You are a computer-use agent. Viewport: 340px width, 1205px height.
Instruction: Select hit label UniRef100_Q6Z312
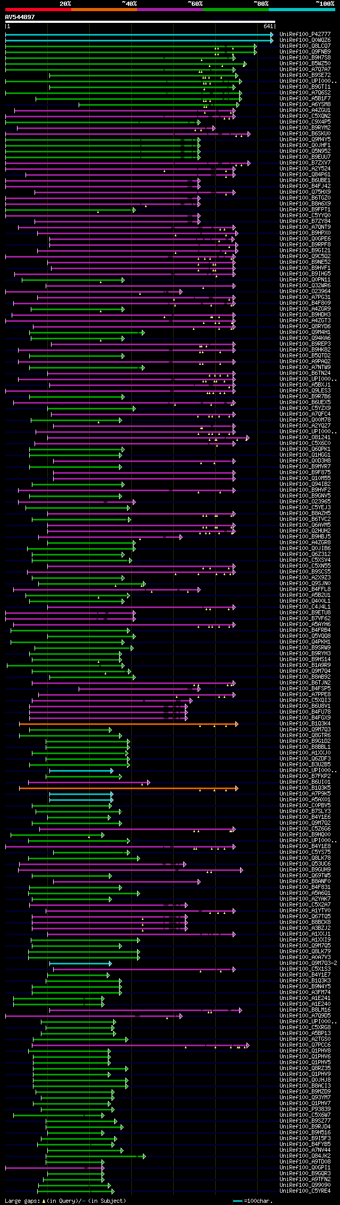[305, 554]
